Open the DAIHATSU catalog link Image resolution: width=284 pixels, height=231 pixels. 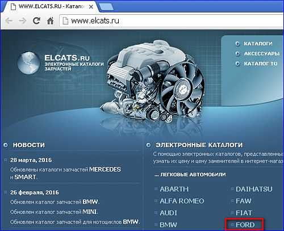click(254, 189)
